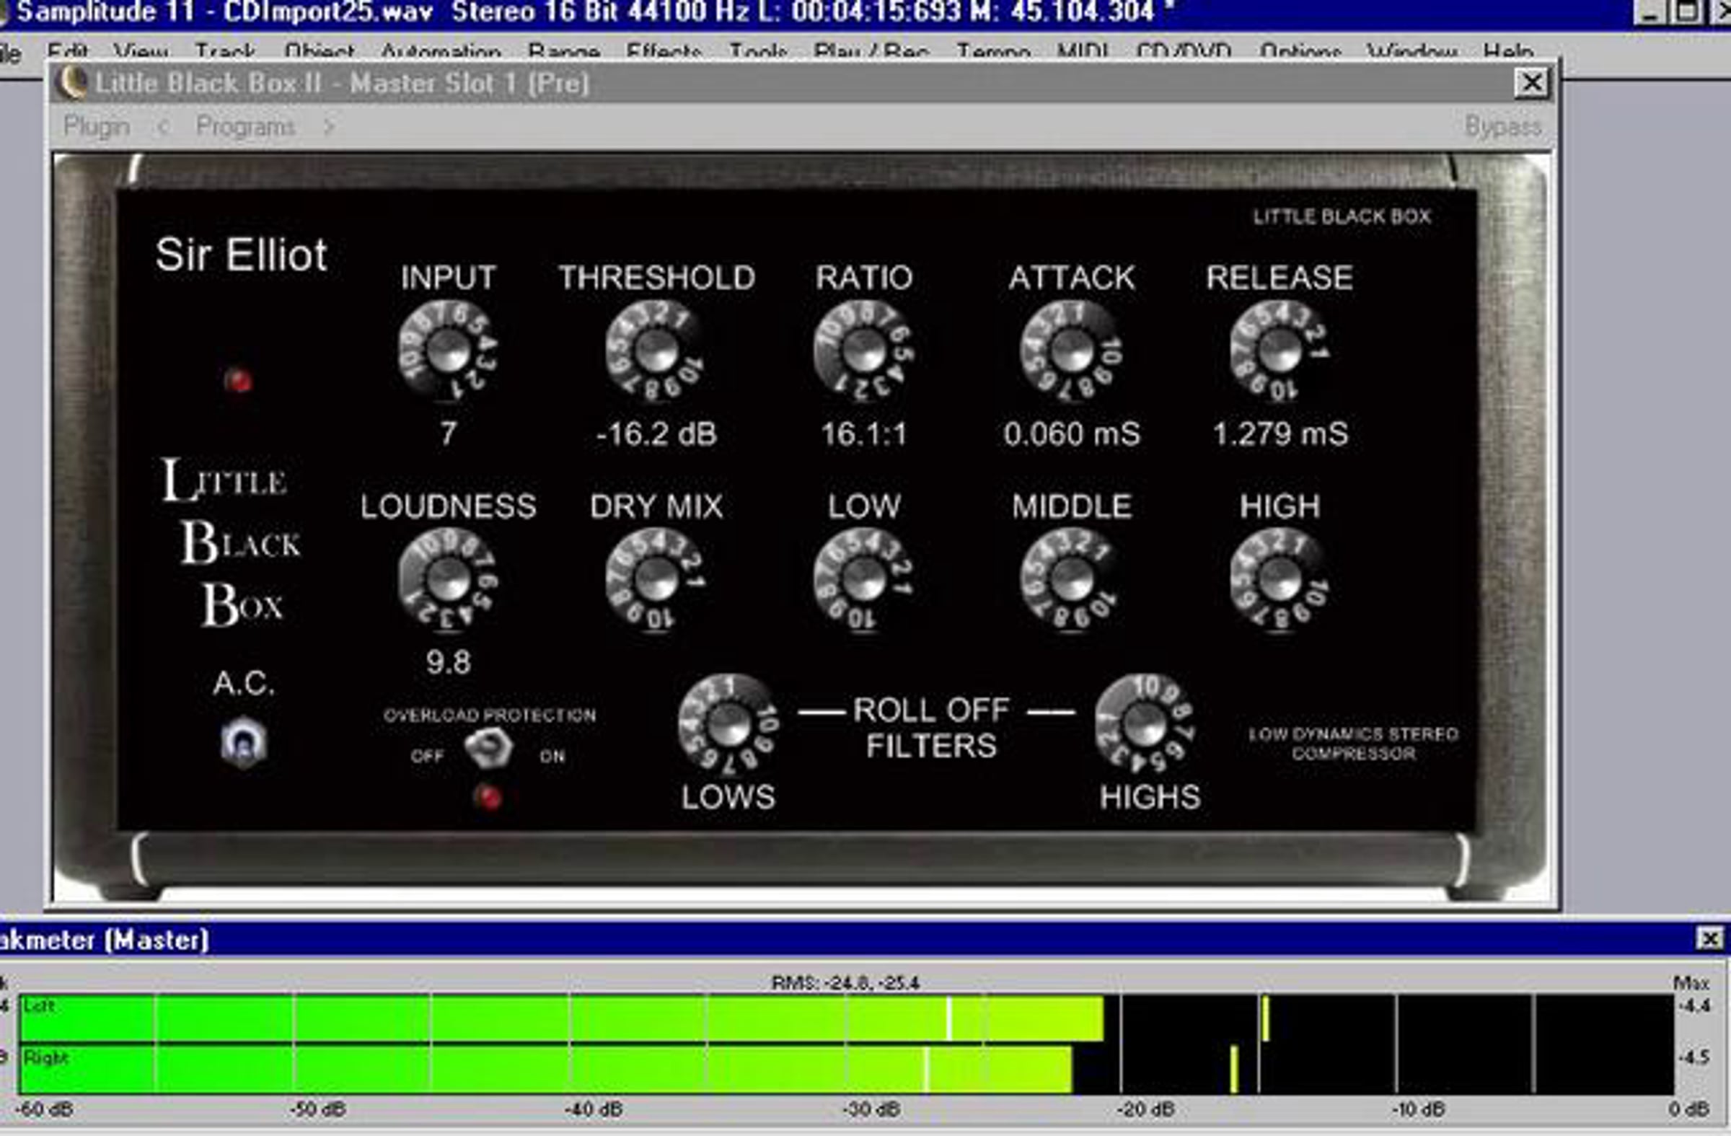Open the Help menu
This screenshot has height=1136, width=1731.
[1508, 52]
